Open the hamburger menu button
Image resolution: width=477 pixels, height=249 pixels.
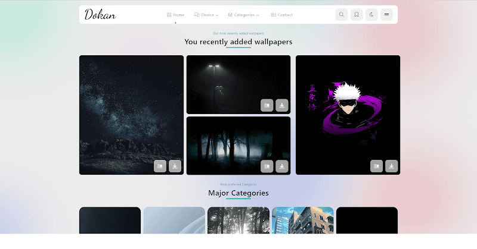[386, 14]
